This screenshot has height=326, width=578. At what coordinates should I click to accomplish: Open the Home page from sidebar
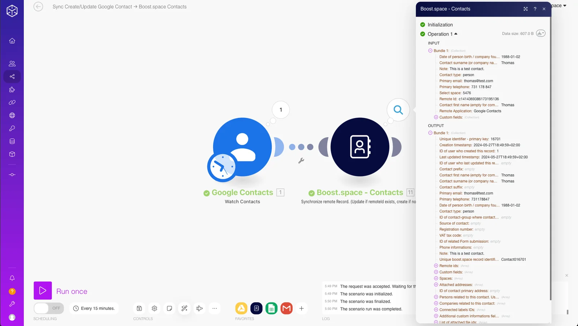click(12, 41)
